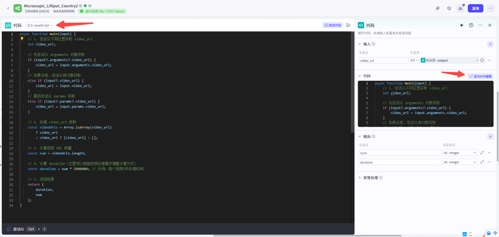The height and width of the screenshot is (237, 499).
Task: Close the code node side panel
Action: coord(490,25)
